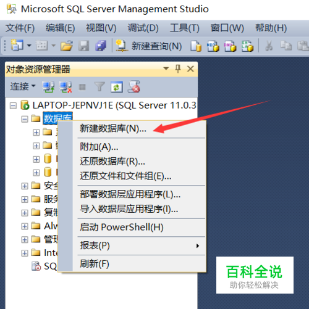
Task: Collapse the 数据库 folder node
Action: click(25, 119)
